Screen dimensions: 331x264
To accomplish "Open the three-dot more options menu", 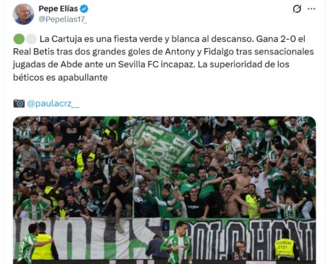I will point(311,9).
